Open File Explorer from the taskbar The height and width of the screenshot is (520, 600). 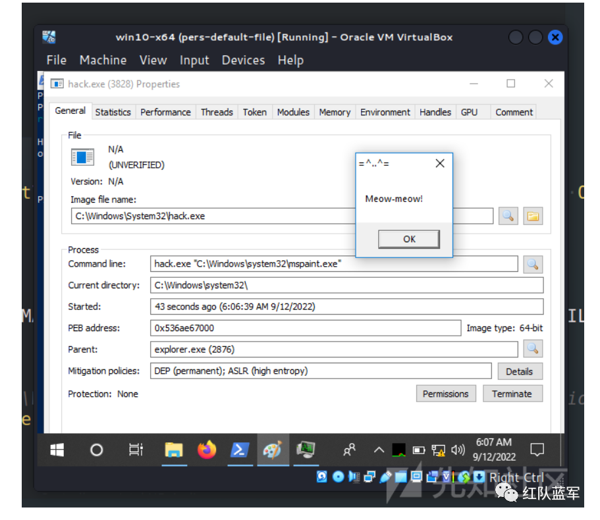click(174, 450)
